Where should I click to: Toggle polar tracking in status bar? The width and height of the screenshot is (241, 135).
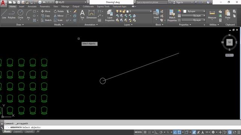(161, 132)
